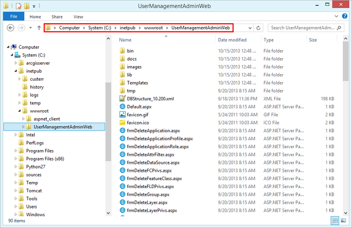This screenshot has height=228, width=352.
Task: Open the recent locations dropdown arrow
Action: [30, 28]
